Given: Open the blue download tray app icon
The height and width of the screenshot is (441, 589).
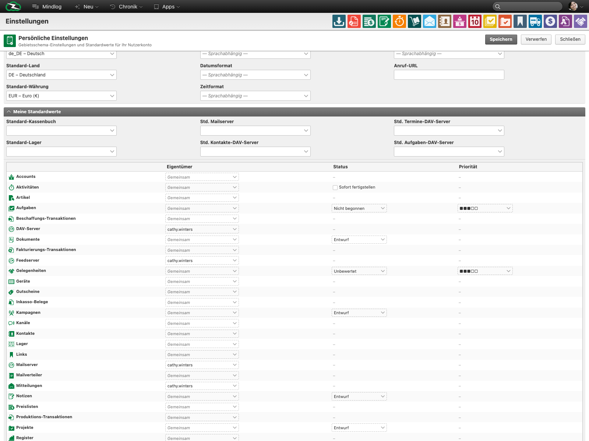Looking at the screenshot, I should point(339,21).
